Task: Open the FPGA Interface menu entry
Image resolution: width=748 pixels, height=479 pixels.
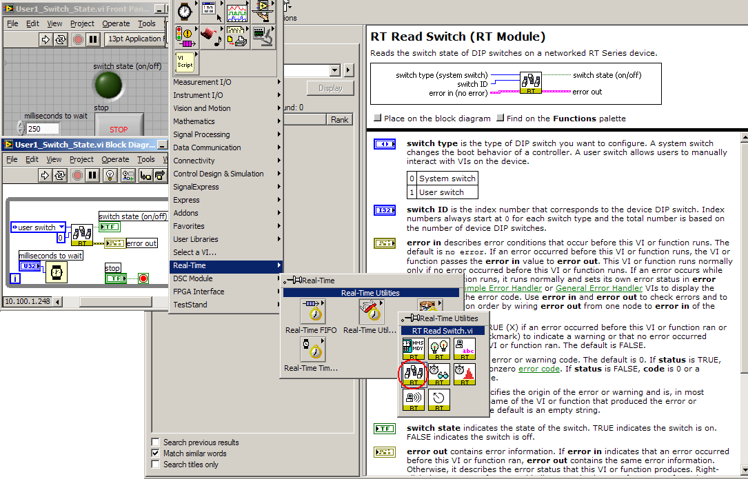Action: (x=226, y=292)
